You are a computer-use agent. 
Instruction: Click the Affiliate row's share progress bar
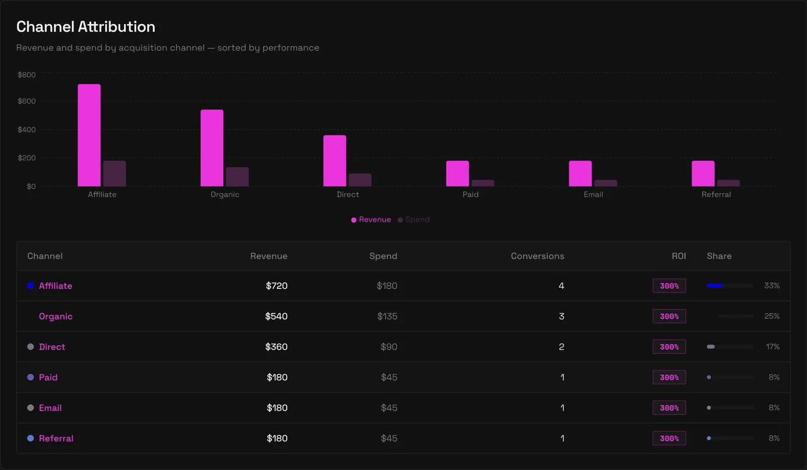[x=730, y=286]
